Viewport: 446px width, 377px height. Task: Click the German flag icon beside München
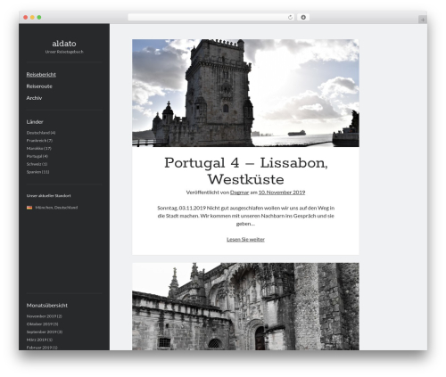click(x=29, y=208)
